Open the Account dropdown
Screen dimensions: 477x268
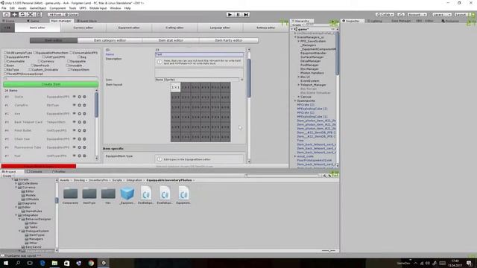coord(417,14)
